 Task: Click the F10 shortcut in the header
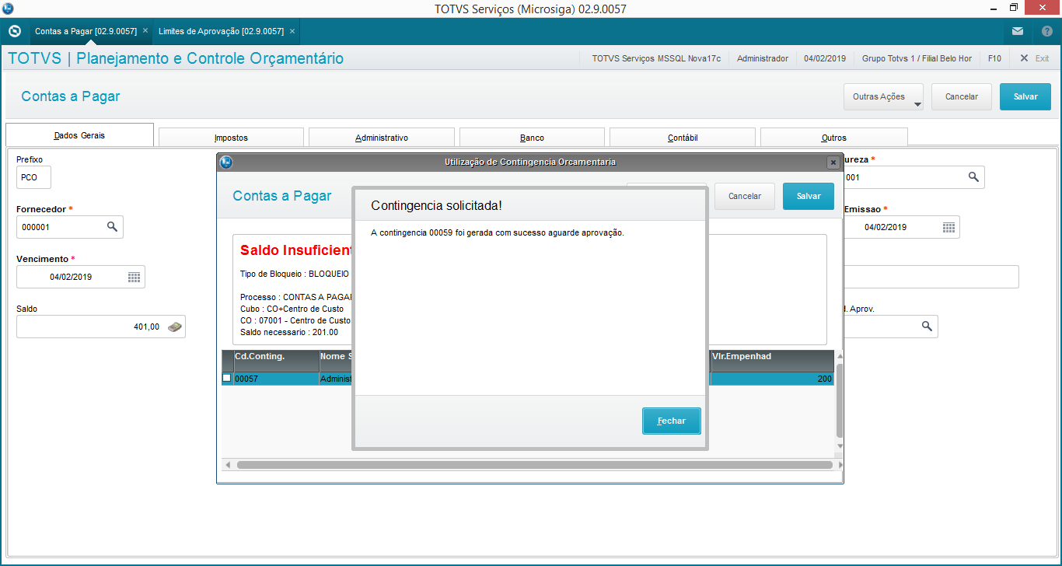point(994,58)
